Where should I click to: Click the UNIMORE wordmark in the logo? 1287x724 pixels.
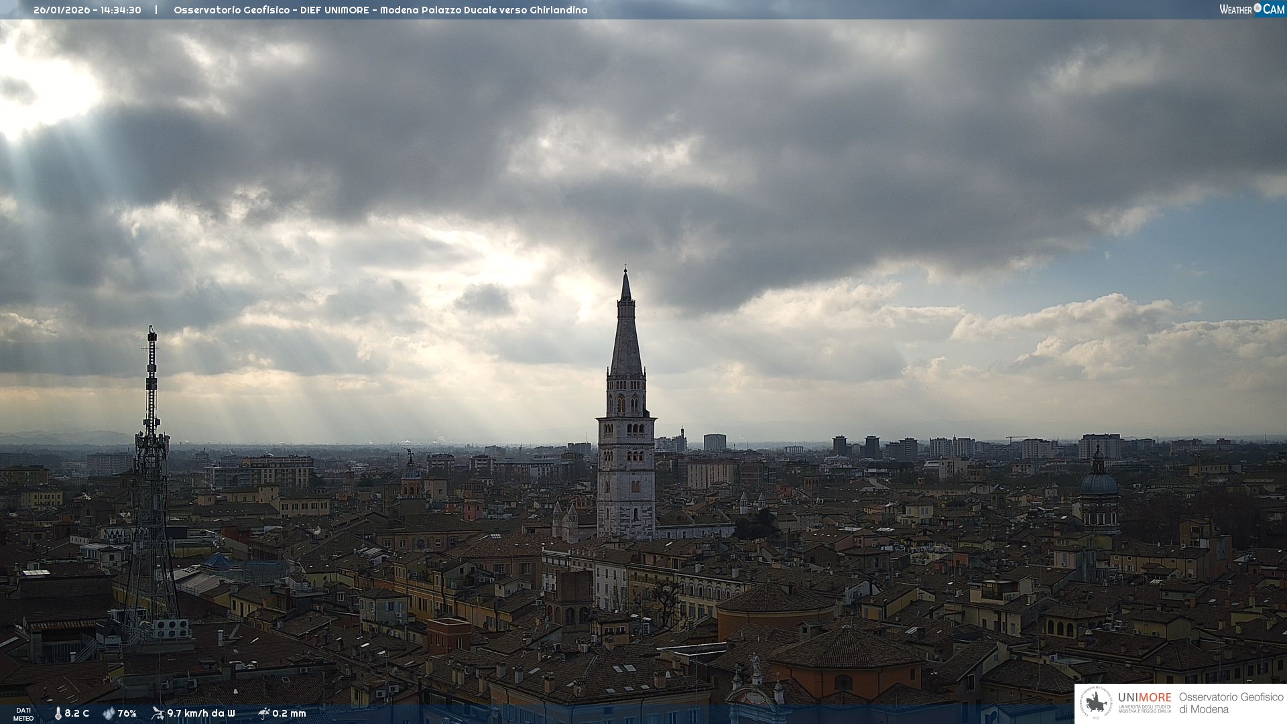(1144, 697)
